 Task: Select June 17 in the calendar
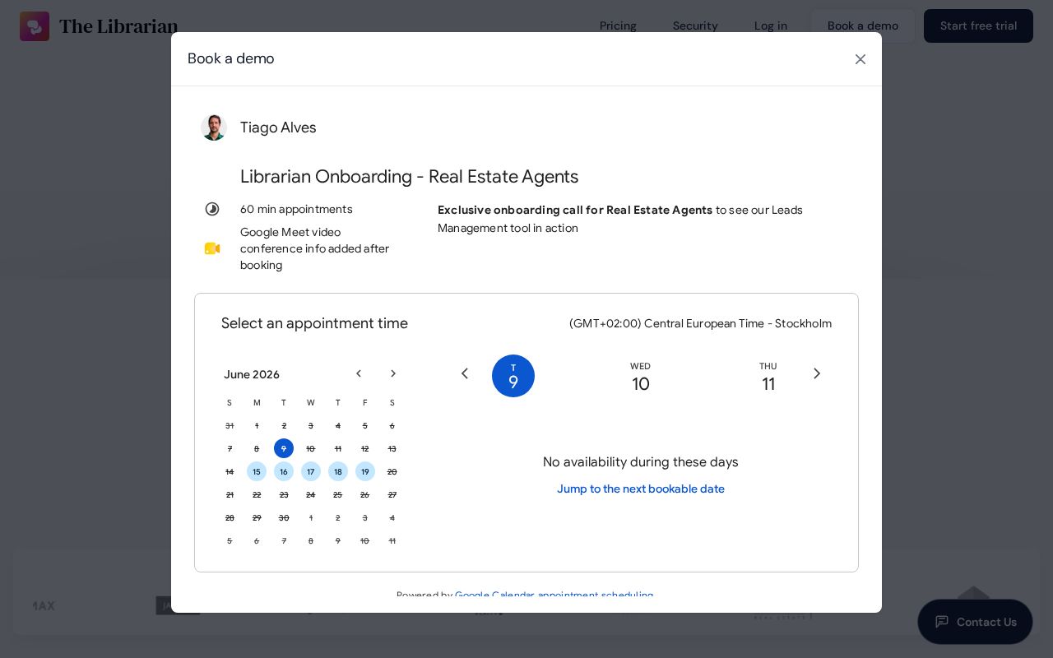pyautogui.click(x=311, y=471)
